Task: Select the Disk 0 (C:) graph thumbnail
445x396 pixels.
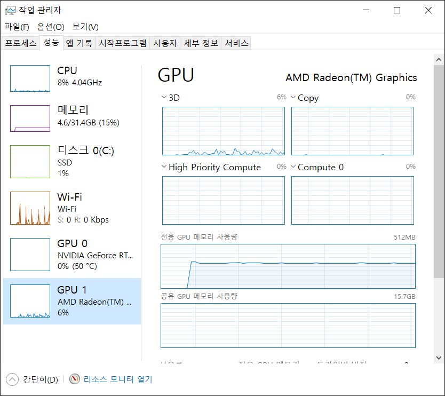Action: point(30,161)
